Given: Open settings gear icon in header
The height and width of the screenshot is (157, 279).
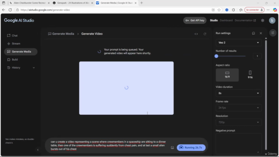Looking at the screenshot, I should pos(262,20).
